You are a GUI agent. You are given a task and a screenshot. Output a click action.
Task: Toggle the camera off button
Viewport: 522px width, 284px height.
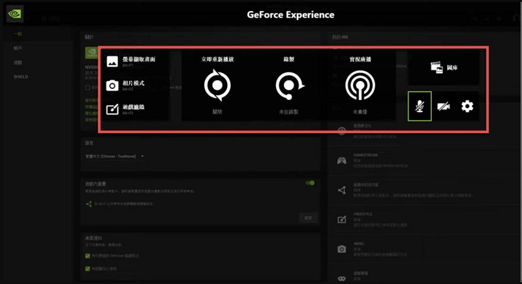coord(443,106)
